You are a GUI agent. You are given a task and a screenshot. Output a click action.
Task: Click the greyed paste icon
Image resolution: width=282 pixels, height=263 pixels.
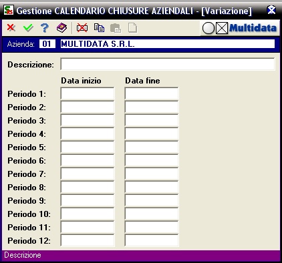pos(116,28)
